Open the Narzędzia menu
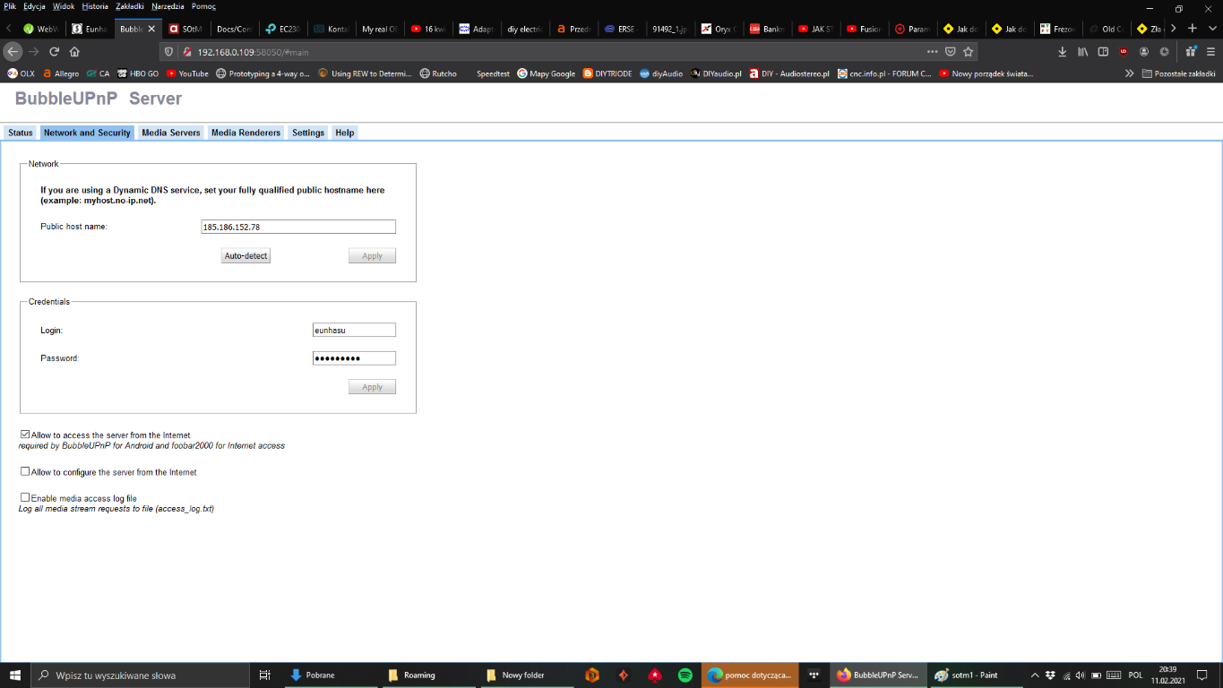Viewport: 1223px width, 688px height. click(x=168, y=6)
